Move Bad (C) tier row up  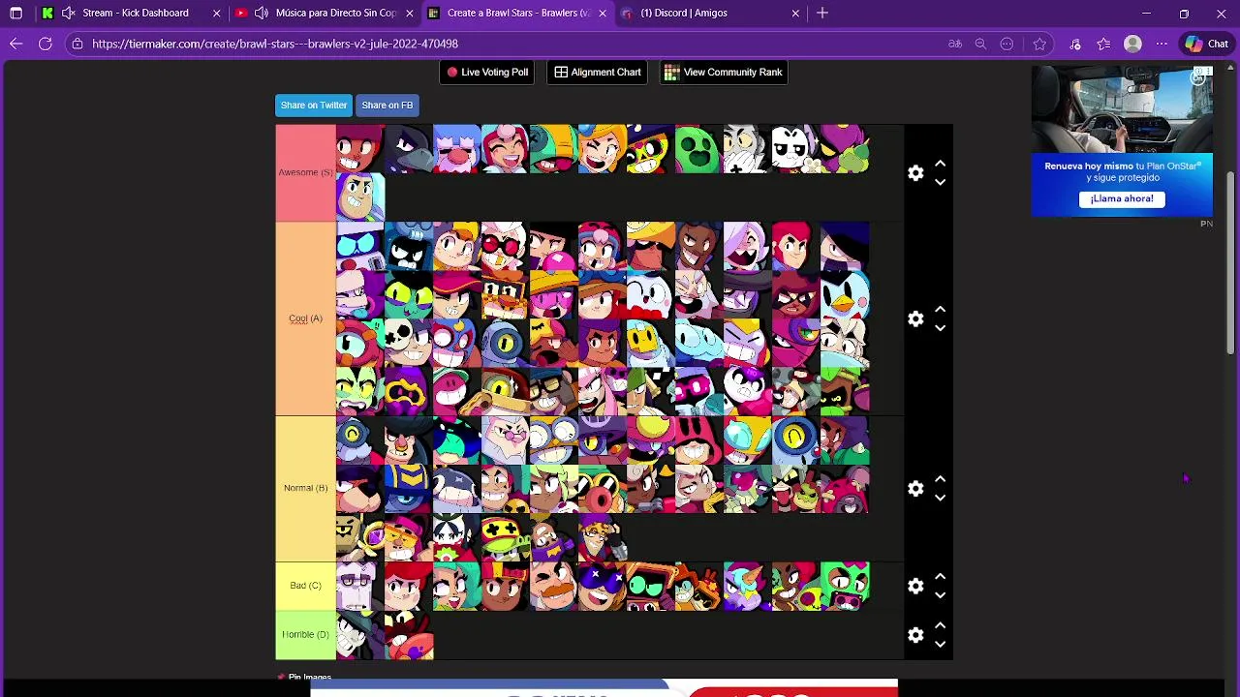point(940,577)
